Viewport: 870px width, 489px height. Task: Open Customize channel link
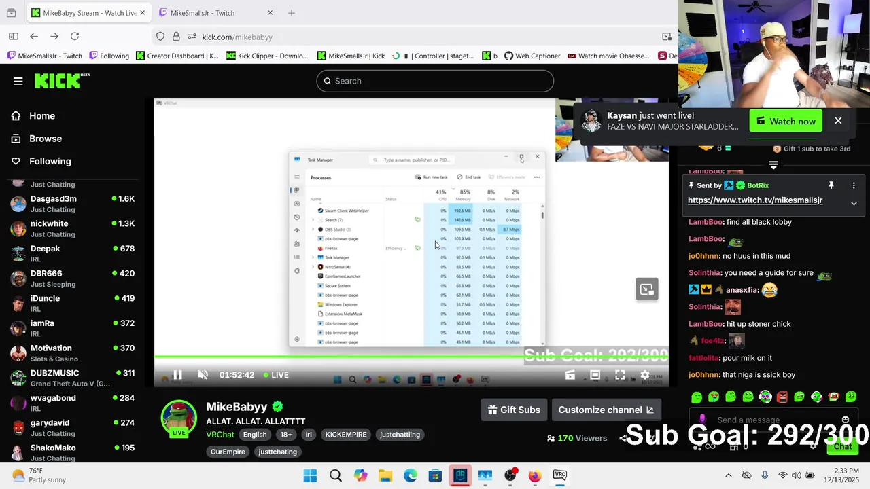coord(606,410)
